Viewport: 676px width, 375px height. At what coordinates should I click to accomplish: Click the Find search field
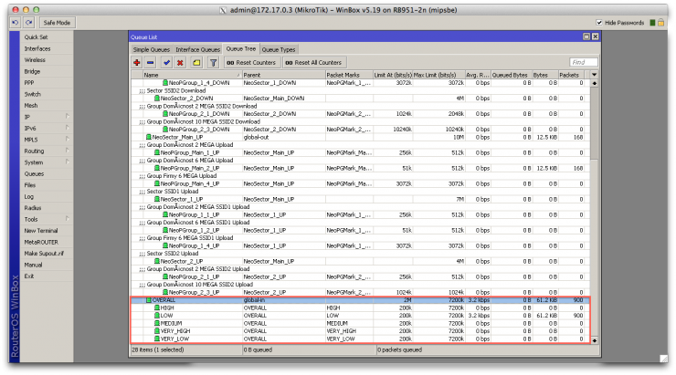pyautogui.click(x=584, y=62)
